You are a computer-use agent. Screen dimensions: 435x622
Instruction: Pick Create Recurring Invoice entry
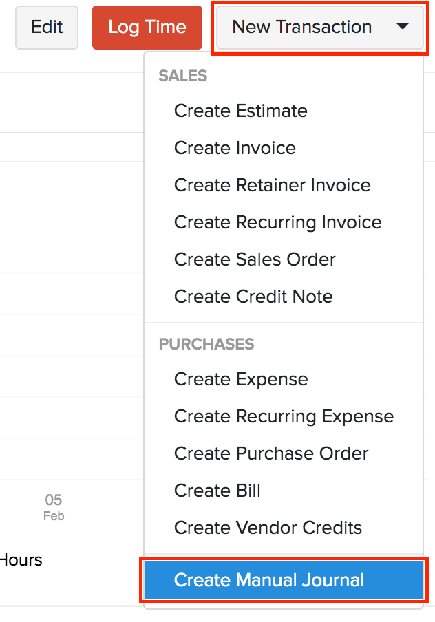(x=277, y=222)
